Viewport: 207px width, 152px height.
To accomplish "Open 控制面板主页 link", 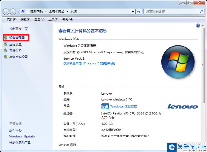I will (x=18, y=29).
